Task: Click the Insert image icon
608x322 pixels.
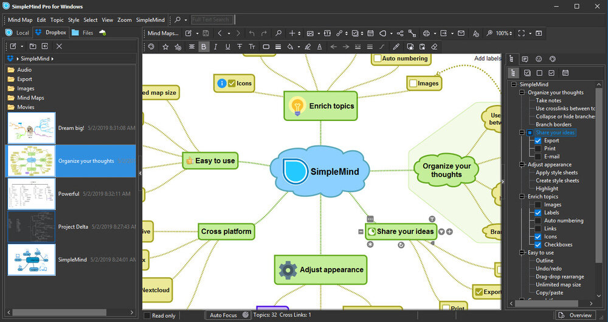Action: pos(310,33)
